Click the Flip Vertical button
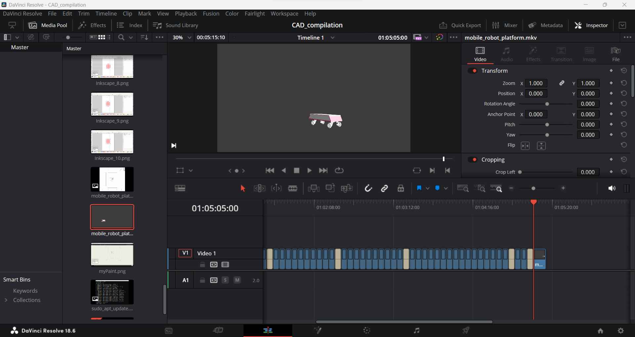 click(541, 146)
